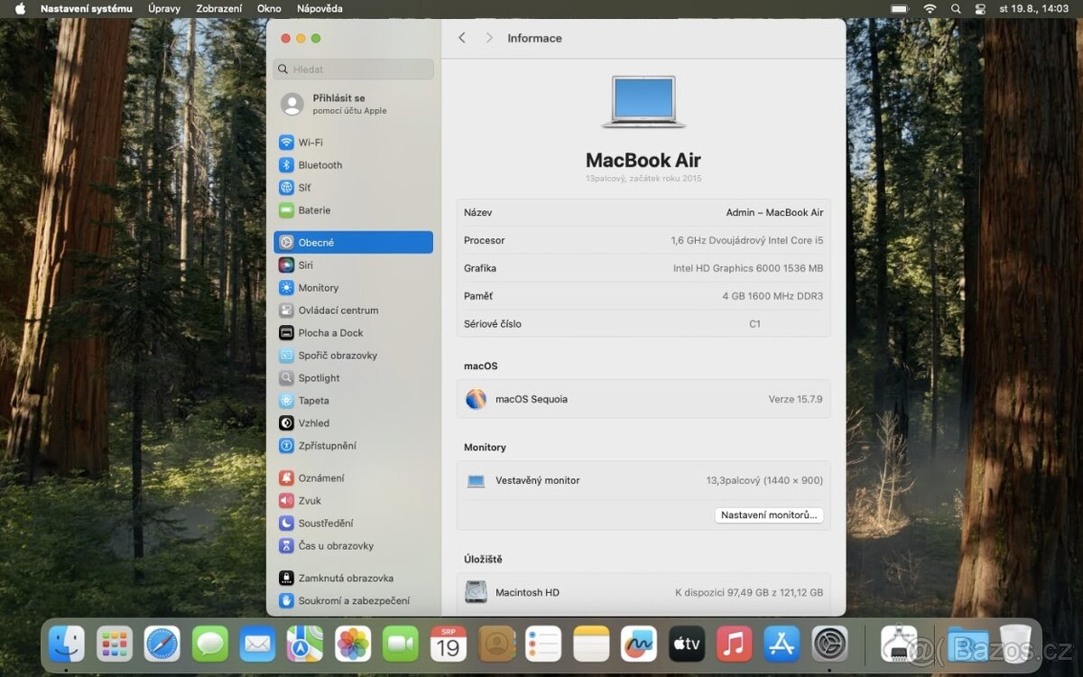Open Ovládací centrum settings
Image resolution: width=1083 pixels, height=677 pixels.
[353, 311]
